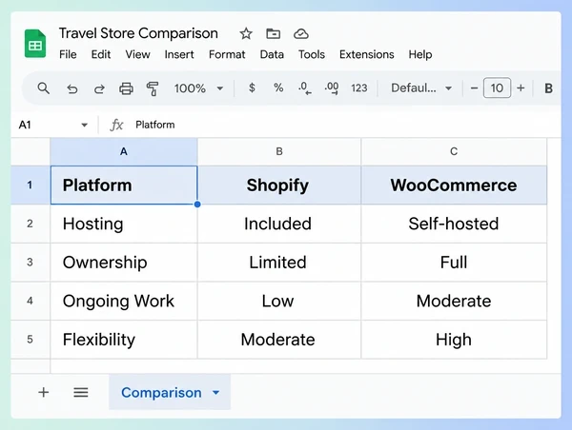
Task: Open the Comparison tab dropdown arrow
Action: [x=216, y=393]
